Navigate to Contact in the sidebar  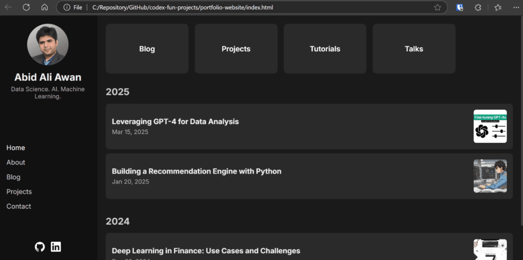coord(19,206)
